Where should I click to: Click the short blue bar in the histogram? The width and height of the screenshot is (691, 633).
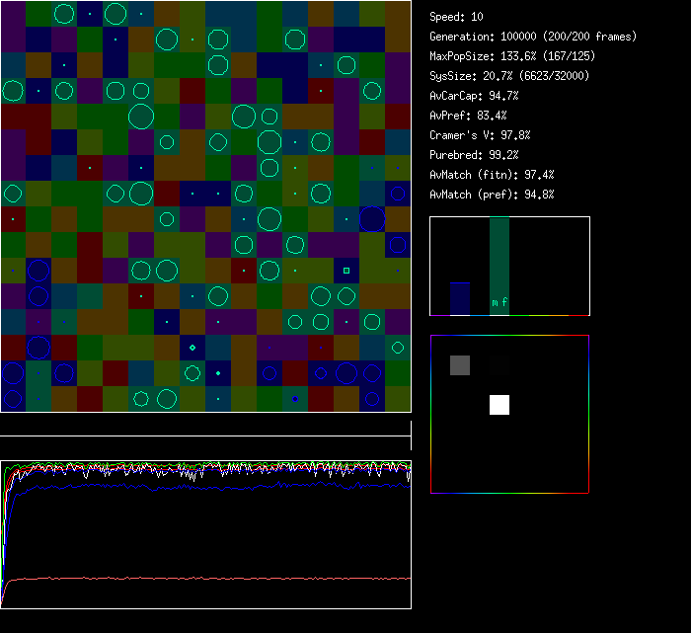tap(460, 298)
